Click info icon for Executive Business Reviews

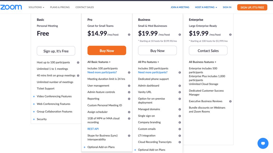point(230,101)
